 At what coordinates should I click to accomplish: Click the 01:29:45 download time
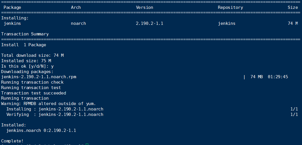pos(278,77)
